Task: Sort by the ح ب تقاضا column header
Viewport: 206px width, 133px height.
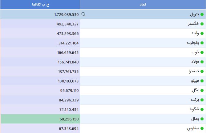Action: click(40, 5)
